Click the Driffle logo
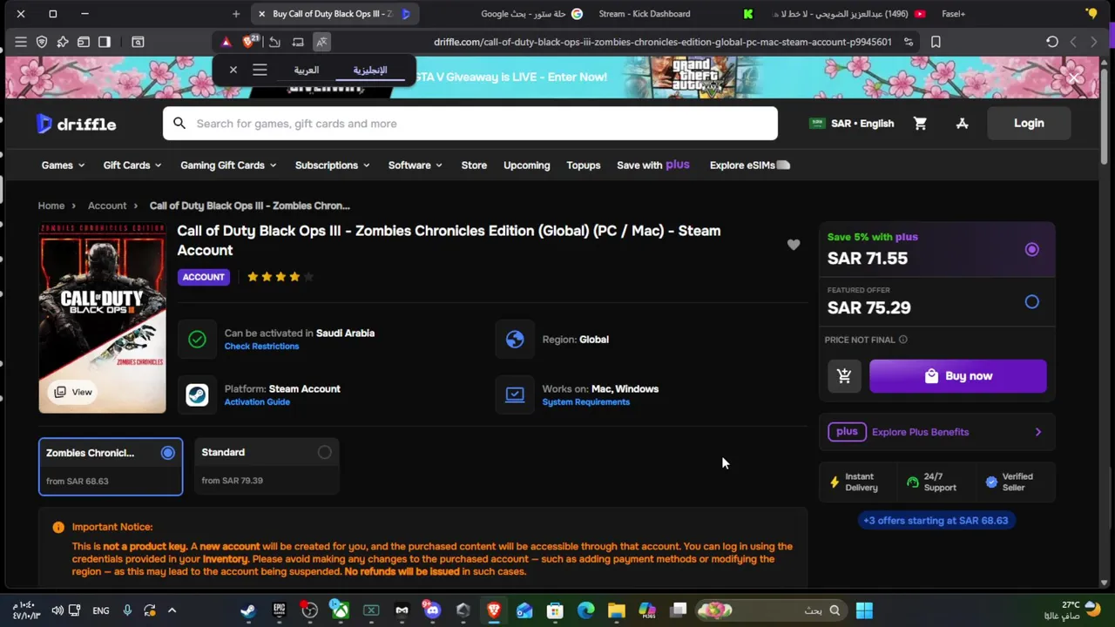Image resolution: width=1115 pixels, height=627 pixels. (77, 124)
